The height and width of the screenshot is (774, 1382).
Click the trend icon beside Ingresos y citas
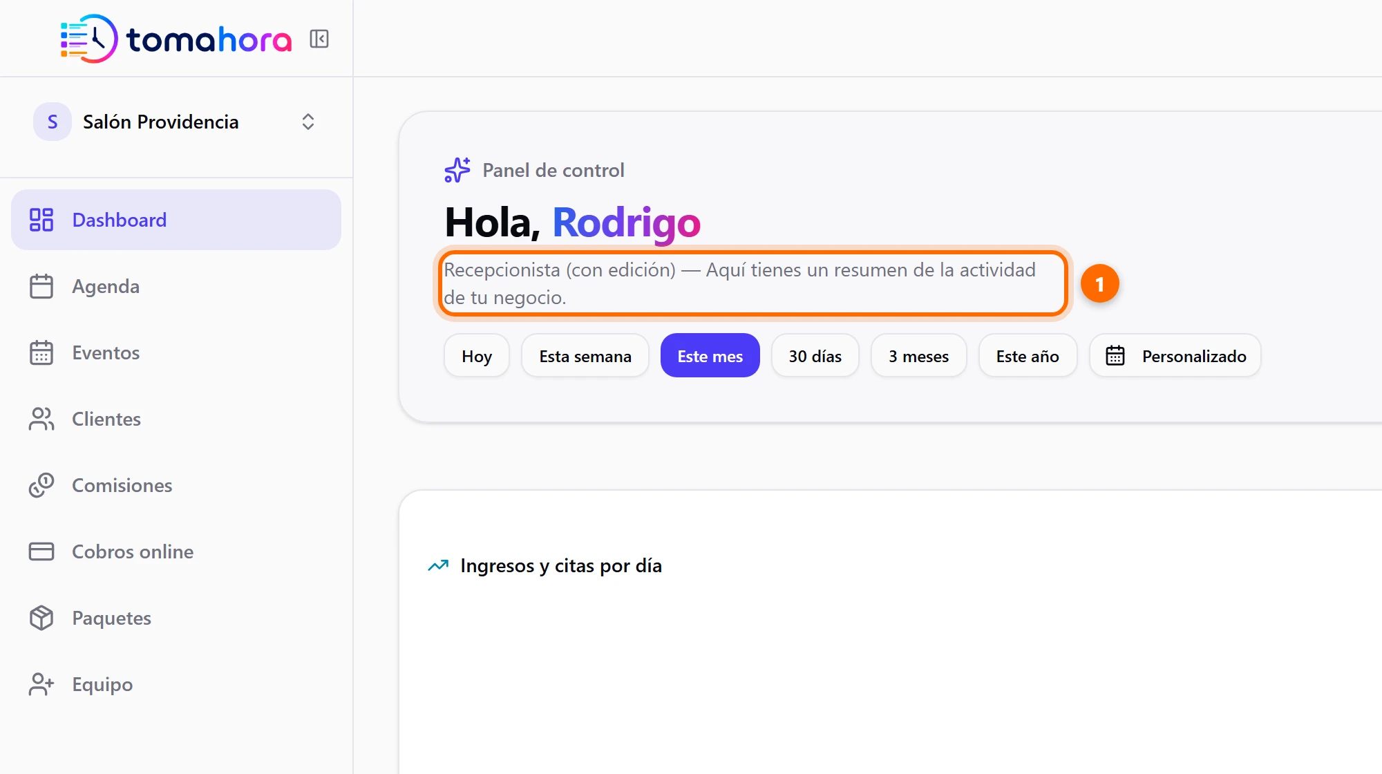pos(438,566)
